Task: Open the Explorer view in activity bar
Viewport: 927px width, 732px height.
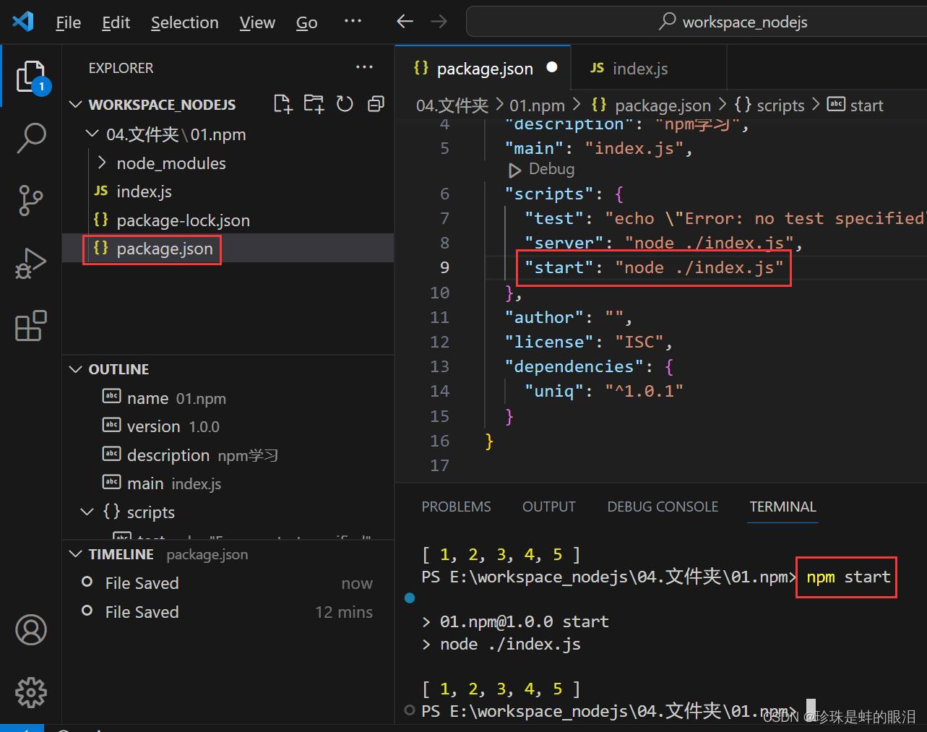Action: click(31, 76)
